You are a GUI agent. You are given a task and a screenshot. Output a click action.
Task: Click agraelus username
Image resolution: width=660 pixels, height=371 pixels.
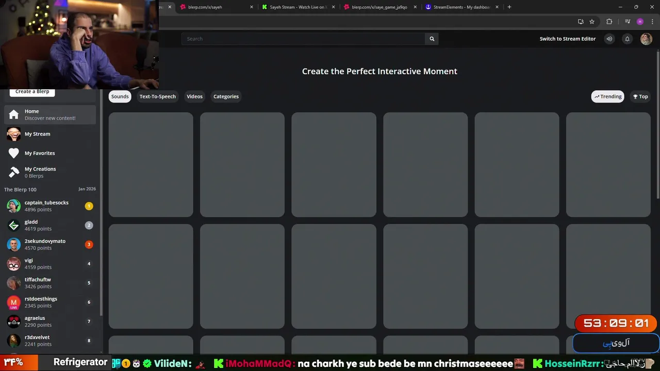[35, 318]
